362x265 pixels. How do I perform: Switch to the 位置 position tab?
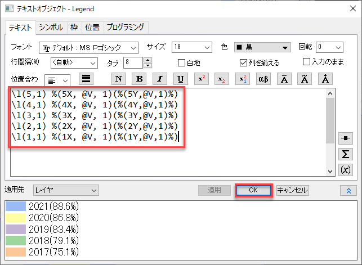click(92, 28)
